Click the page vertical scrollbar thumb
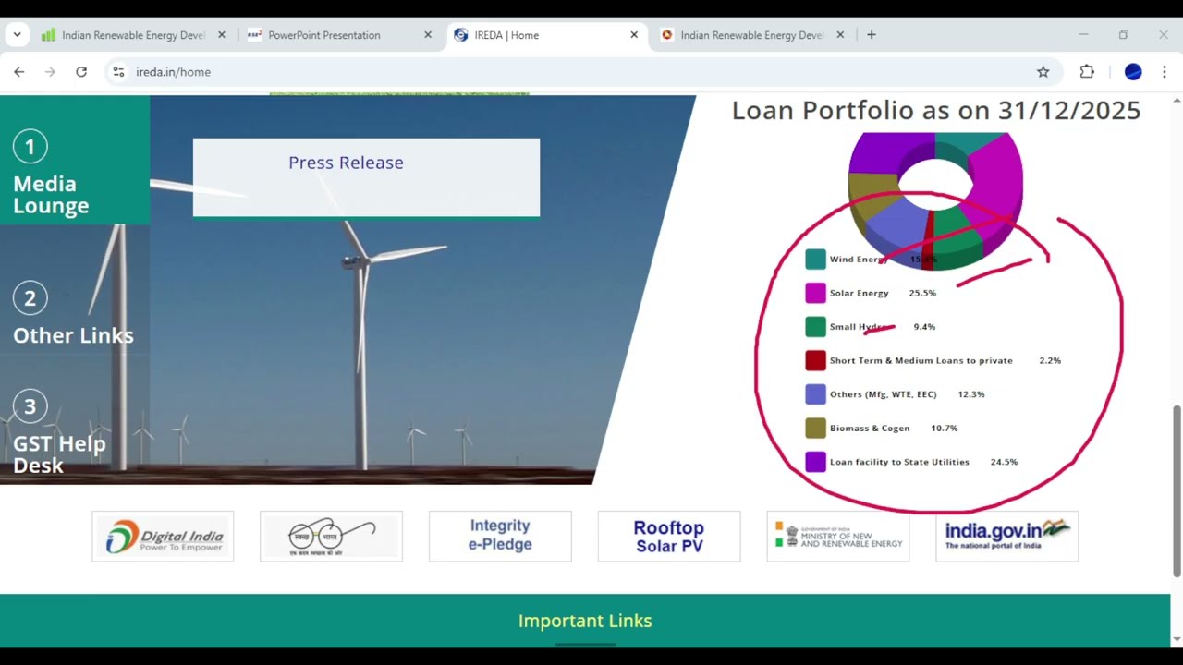This screenshot has width=1183, height=665. coord(1177,491)
